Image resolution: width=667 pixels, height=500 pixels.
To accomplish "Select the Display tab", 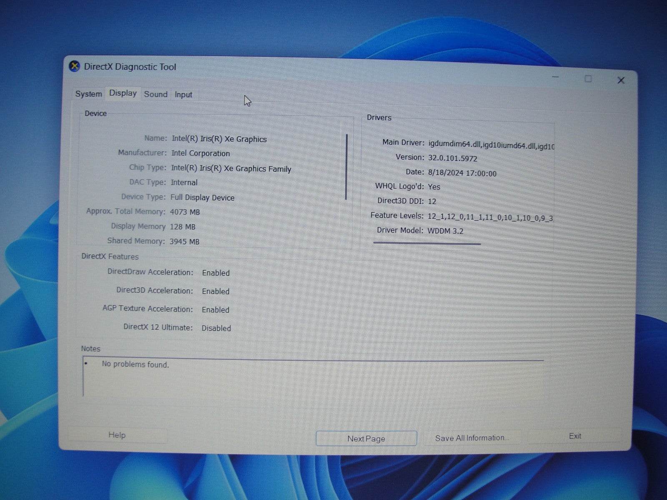I will coord(122,93).
